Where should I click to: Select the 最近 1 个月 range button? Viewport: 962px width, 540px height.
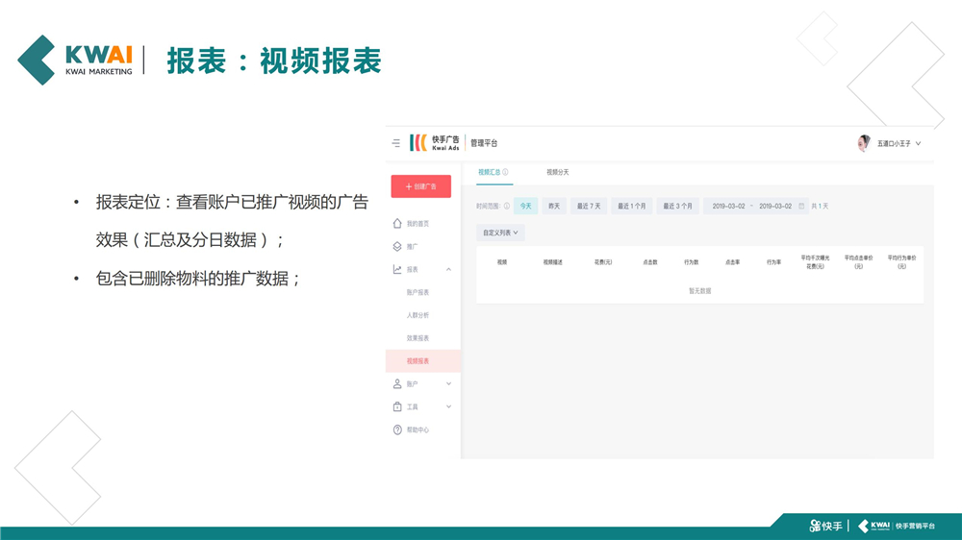(631, 206)
